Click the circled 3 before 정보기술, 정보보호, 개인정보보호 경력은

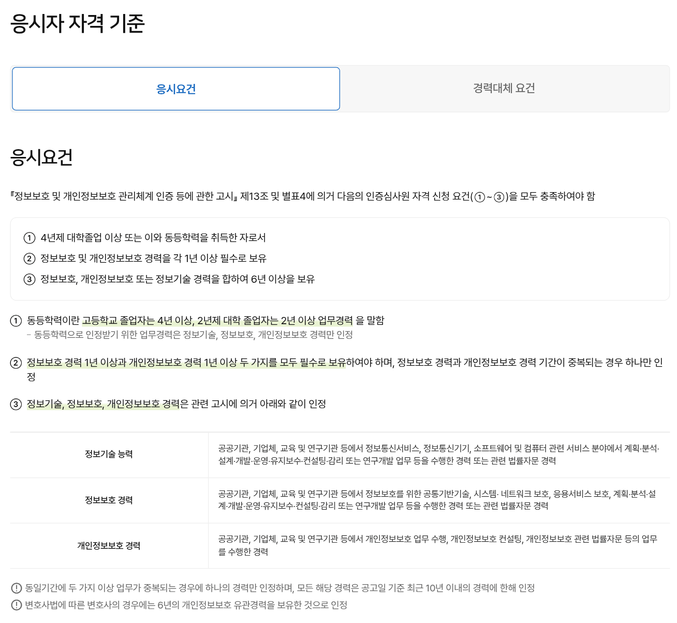[x=16, y=404]
